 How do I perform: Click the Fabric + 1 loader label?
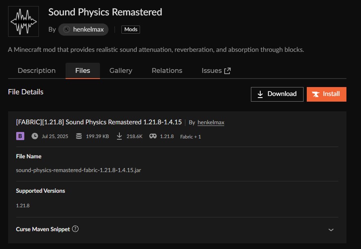click(x=190, y=137)
